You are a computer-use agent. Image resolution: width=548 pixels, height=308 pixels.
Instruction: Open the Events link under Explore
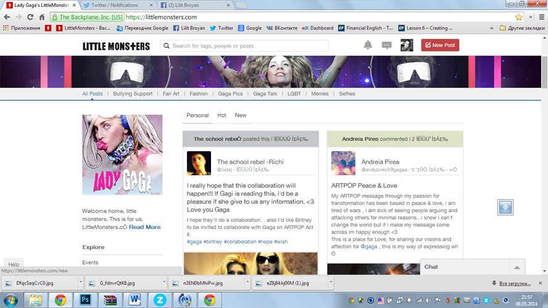click(x=90, y=262)
